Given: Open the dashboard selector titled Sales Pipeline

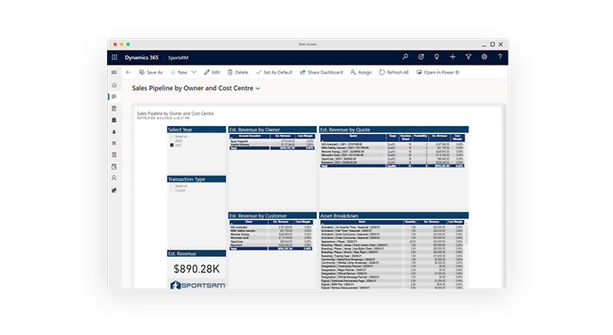Looking at the screenshot, I should (x=196, y=89).
